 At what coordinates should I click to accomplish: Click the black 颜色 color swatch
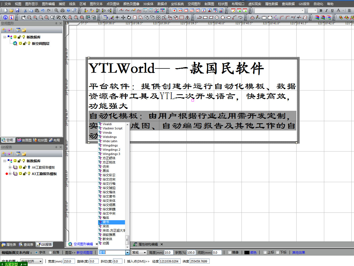247,252
